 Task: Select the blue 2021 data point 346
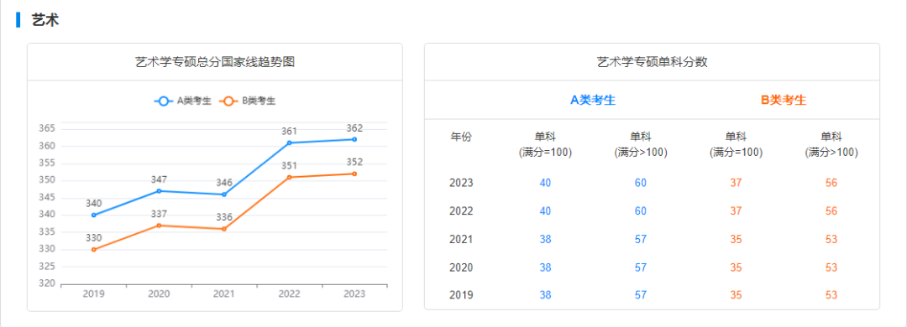click(x=224, y=195)
